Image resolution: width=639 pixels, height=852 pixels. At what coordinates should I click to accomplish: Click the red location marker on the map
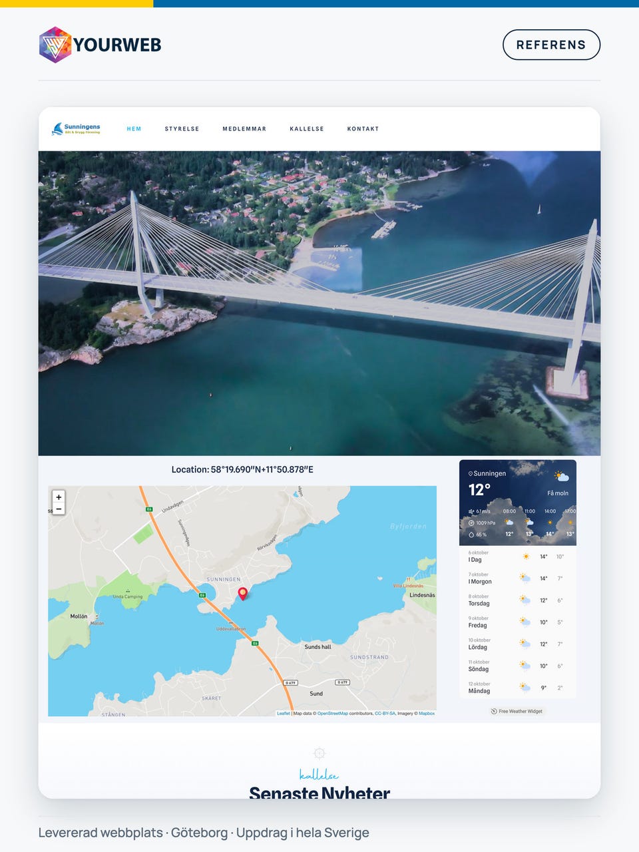click(242, 594)
